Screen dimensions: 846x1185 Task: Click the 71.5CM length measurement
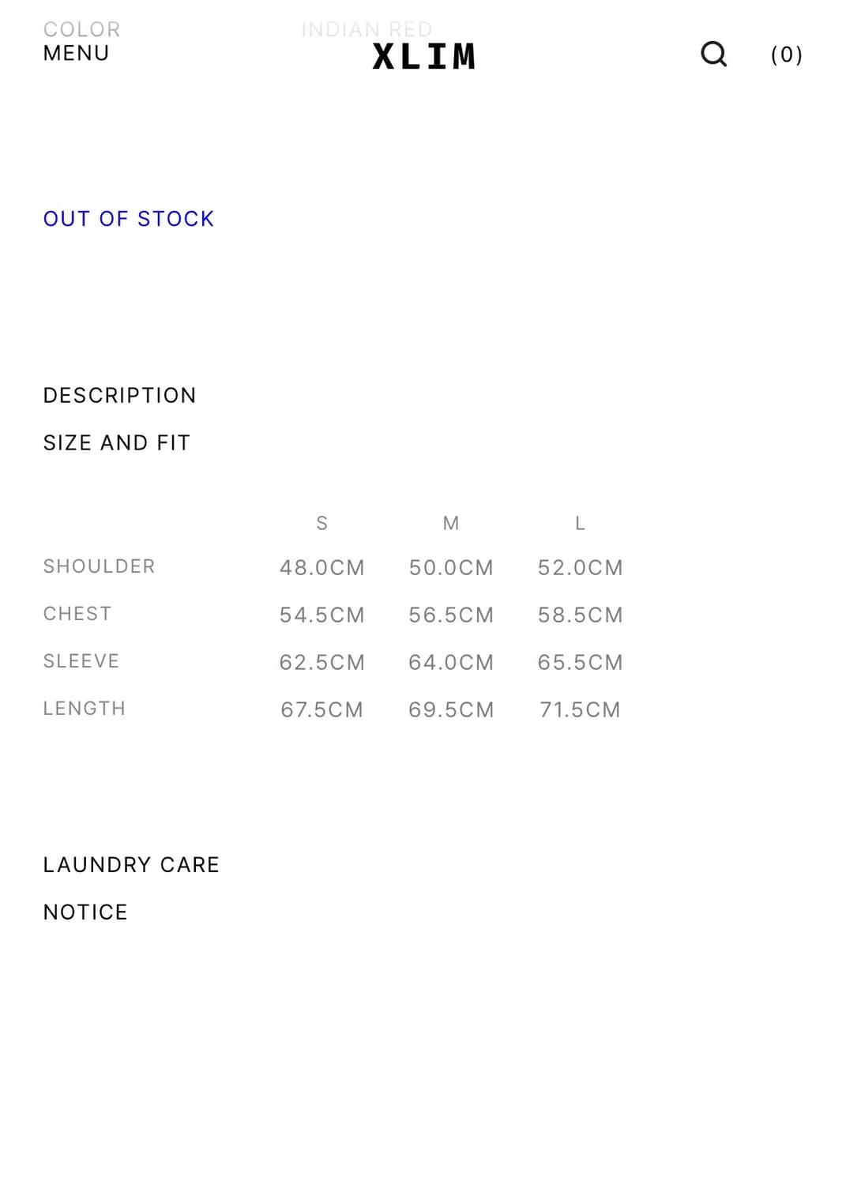pos(580,709)
